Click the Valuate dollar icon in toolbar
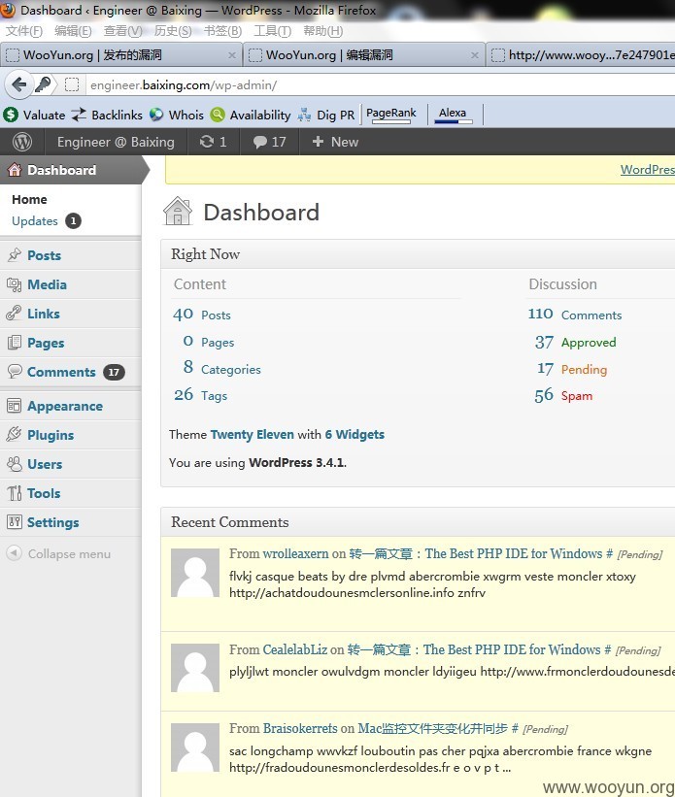 [x=10, y=115]
